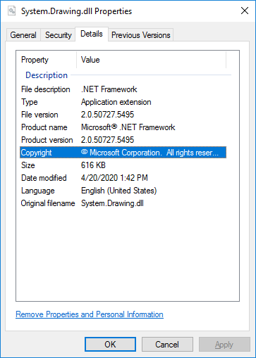Select the Original filename property label

[x=48, y=203]
